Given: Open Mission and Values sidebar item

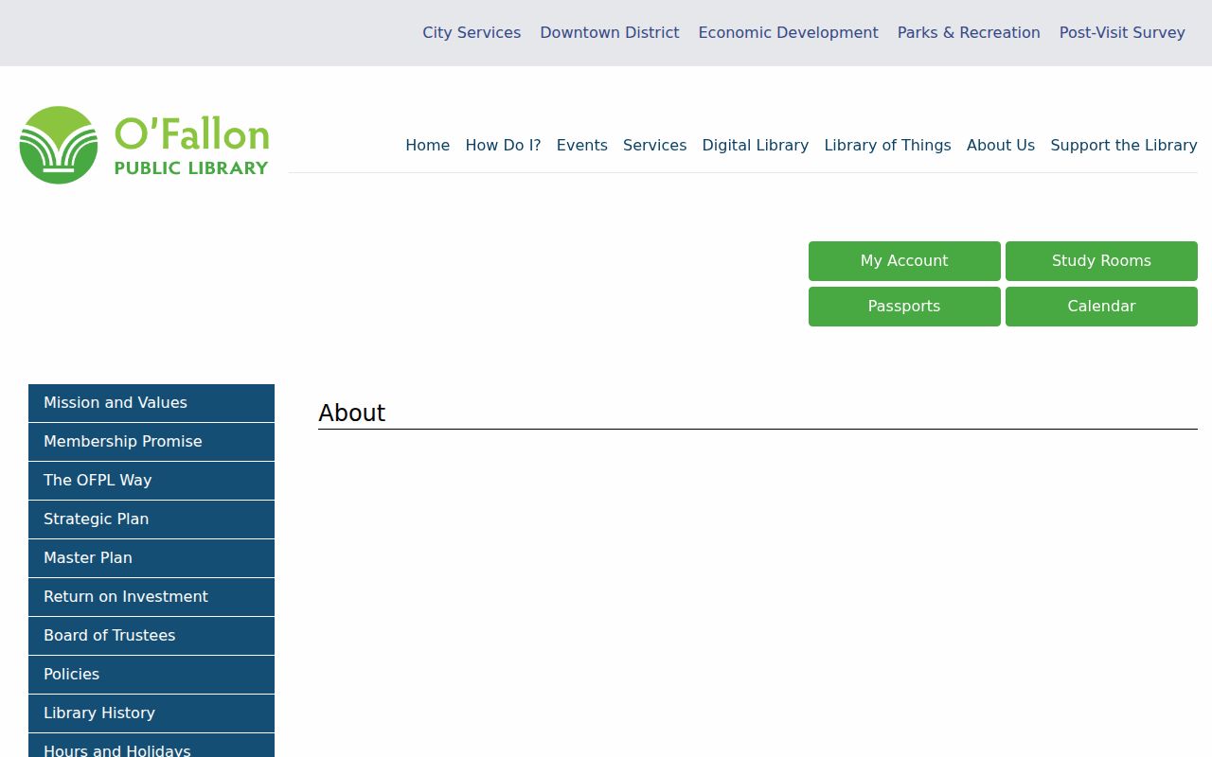Looking at the screenshot, I should tap(151, 403).
